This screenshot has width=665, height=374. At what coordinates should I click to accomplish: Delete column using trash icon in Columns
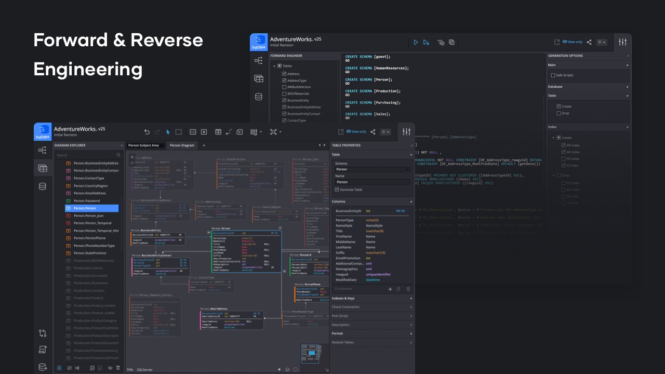click(408, 289)
